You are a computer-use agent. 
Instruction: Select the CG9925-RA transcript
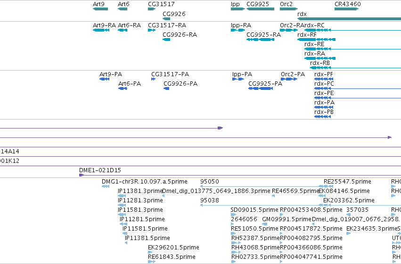tap(260, 40)
